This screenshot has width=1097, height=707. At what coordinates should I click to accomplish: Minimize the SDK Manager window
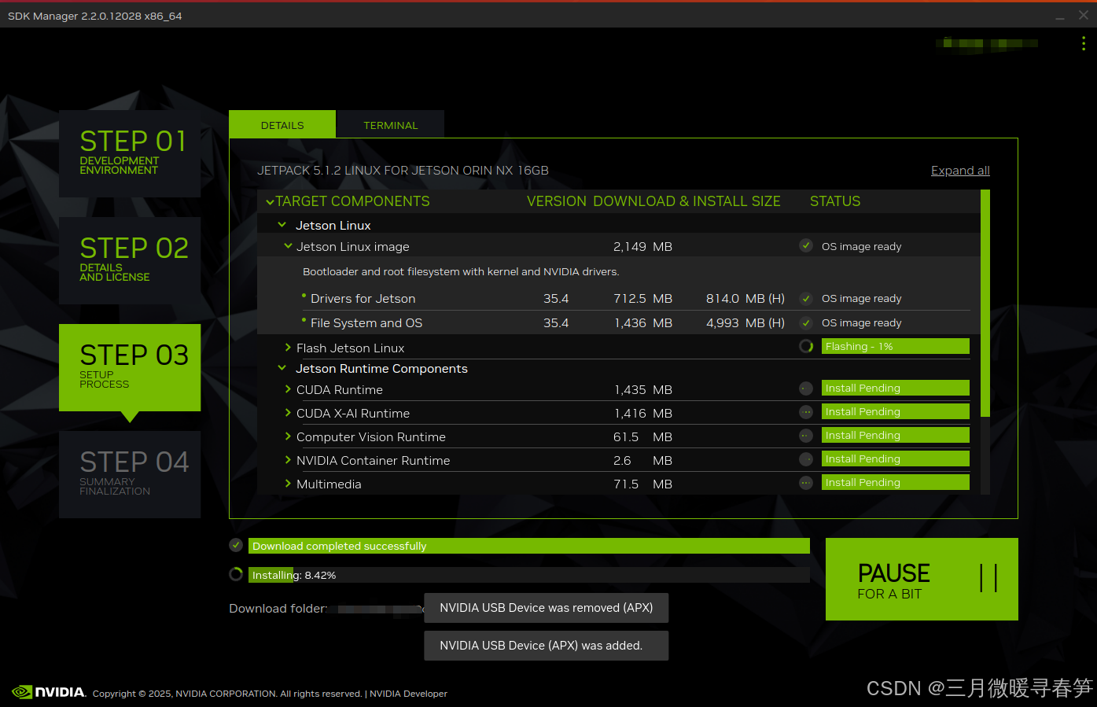click(x=1060, y=16)
